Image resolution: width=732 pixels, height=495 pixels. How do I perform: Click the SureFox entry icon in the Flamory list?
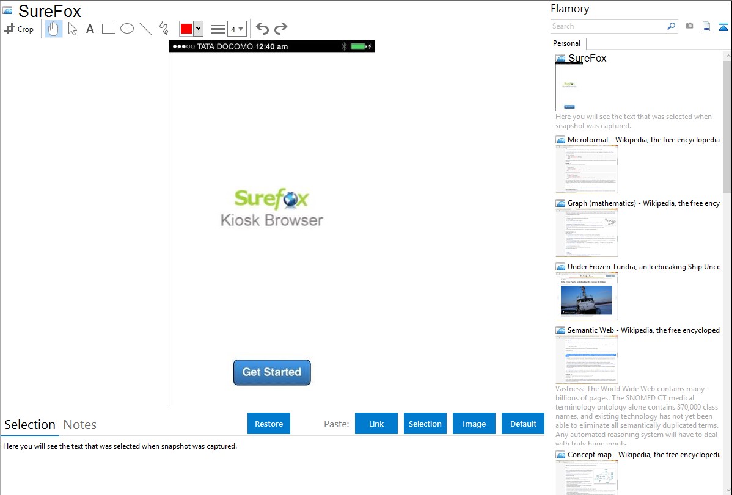tap(560, 59)
